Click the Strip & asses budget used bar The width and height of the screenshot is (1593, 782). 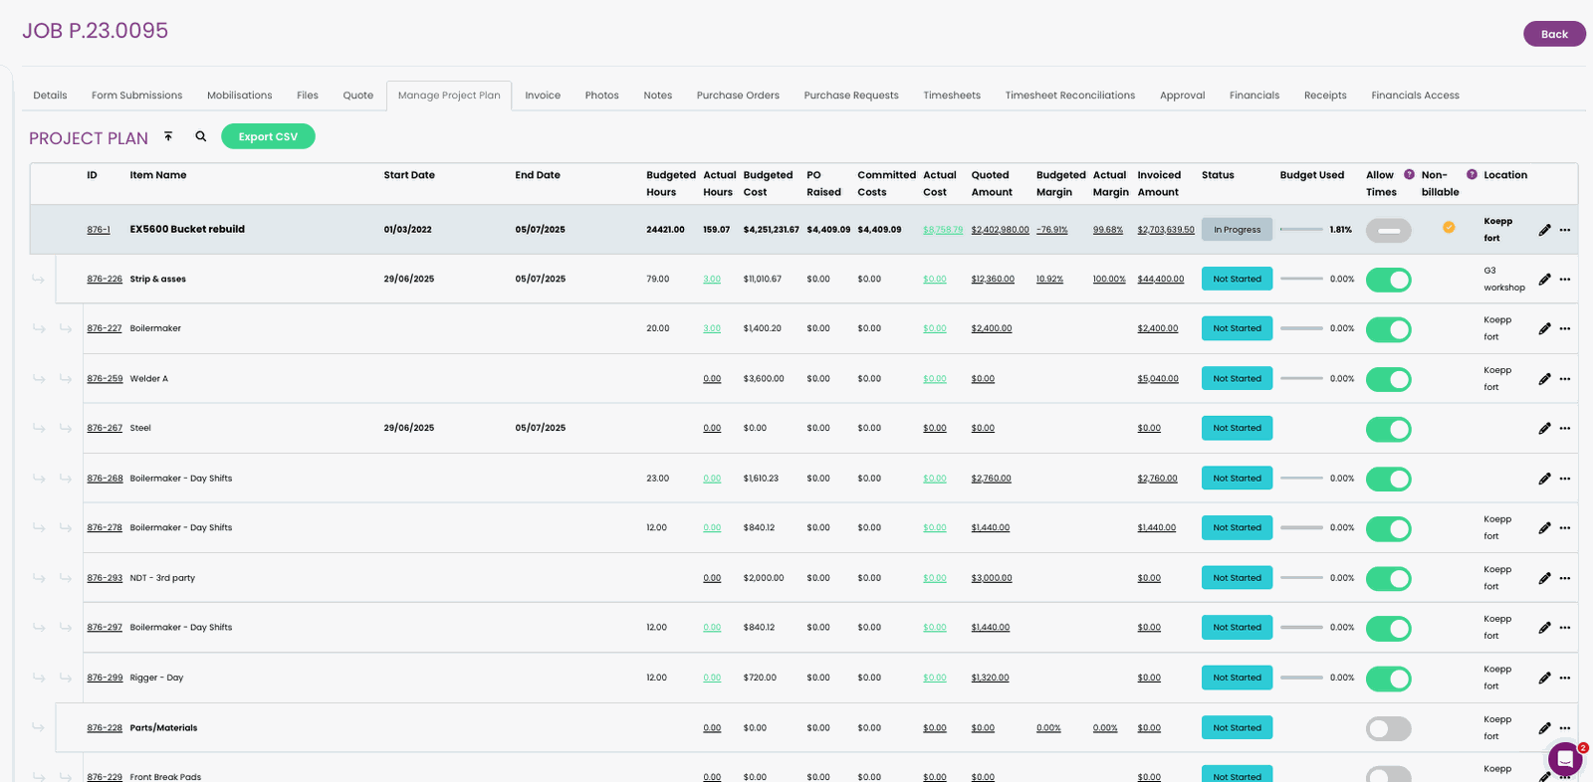pyautogui.click(x=1301, y=279)
